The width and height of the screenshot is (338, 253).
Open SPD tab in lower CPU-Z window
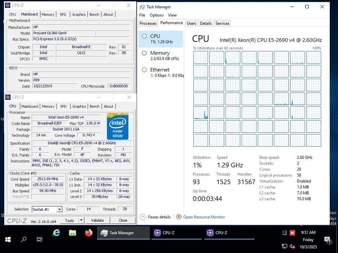point(63,106)
